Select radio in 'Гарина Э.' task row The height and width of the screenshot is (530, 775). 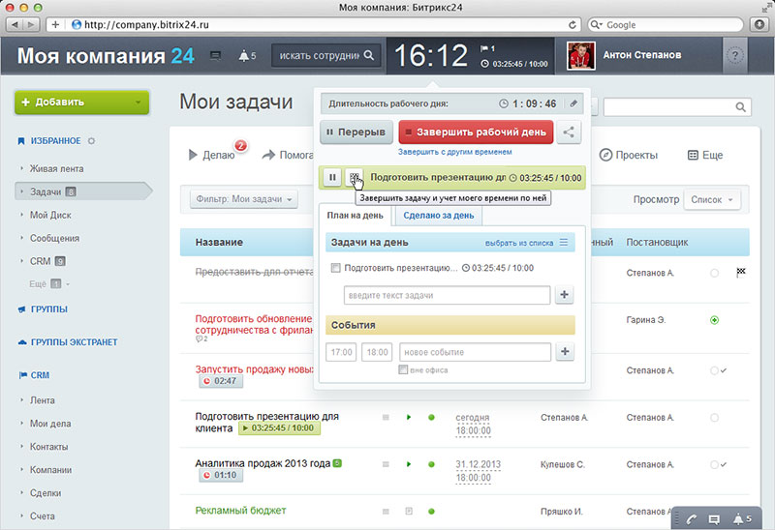tap(714, 320)
